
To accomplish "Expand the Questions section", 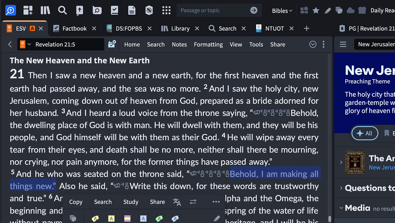I will click(x=341, y=188).
